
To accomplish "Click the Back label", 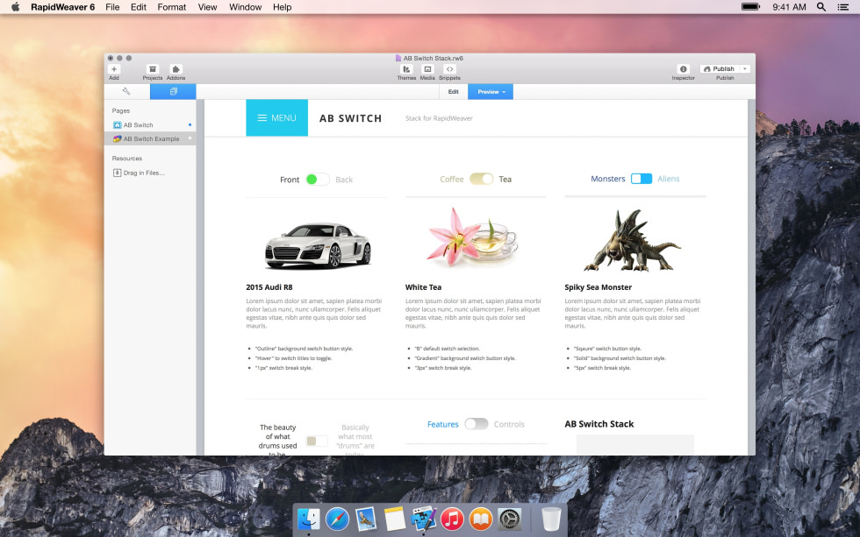I will point(344,180).
